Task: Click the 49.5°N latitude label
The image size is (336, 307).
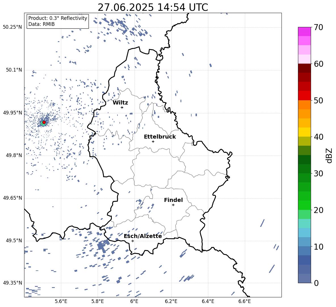Action: [14, 241]
